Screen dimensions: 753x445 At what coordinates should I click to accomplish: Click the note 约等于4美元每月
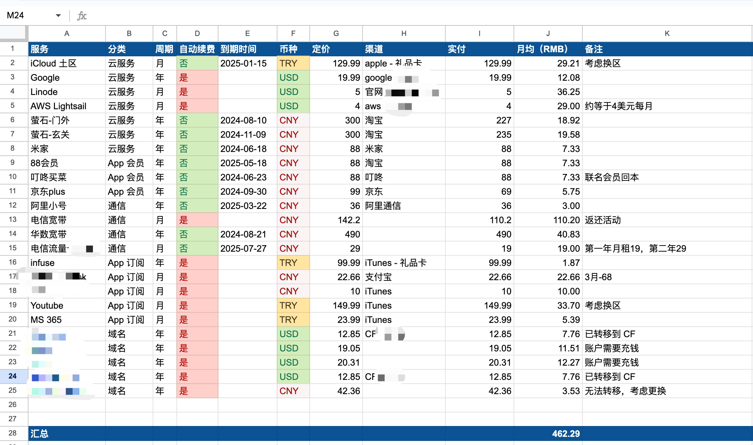(668, 106)
